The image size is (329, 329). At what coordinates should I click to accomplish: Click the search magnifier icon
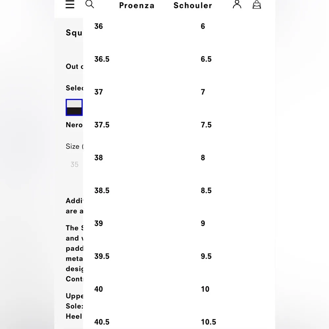[x=89, y=4]
